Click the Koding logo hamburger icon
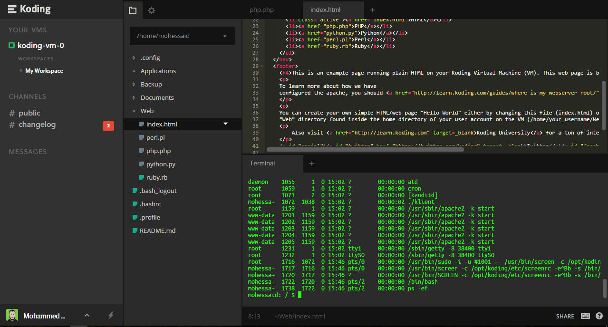 (x=12, y=10)
